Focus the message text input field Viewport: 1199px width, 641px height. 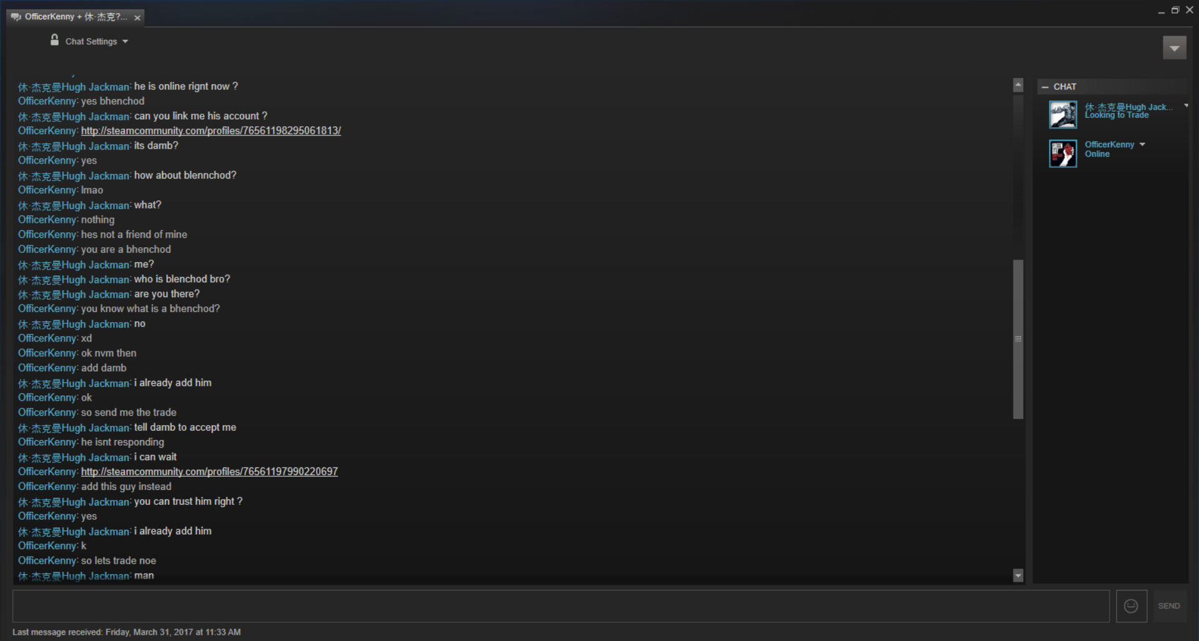(x=561, y=606)
